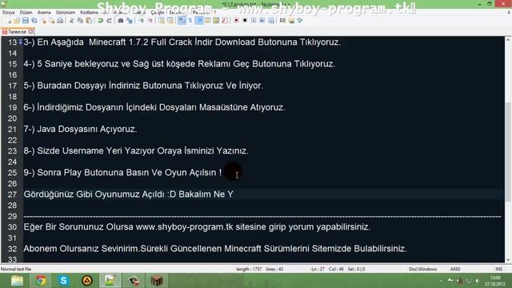Click in line '5-) Buradan Dosyayı İndiriniz'

click(143, 86)
